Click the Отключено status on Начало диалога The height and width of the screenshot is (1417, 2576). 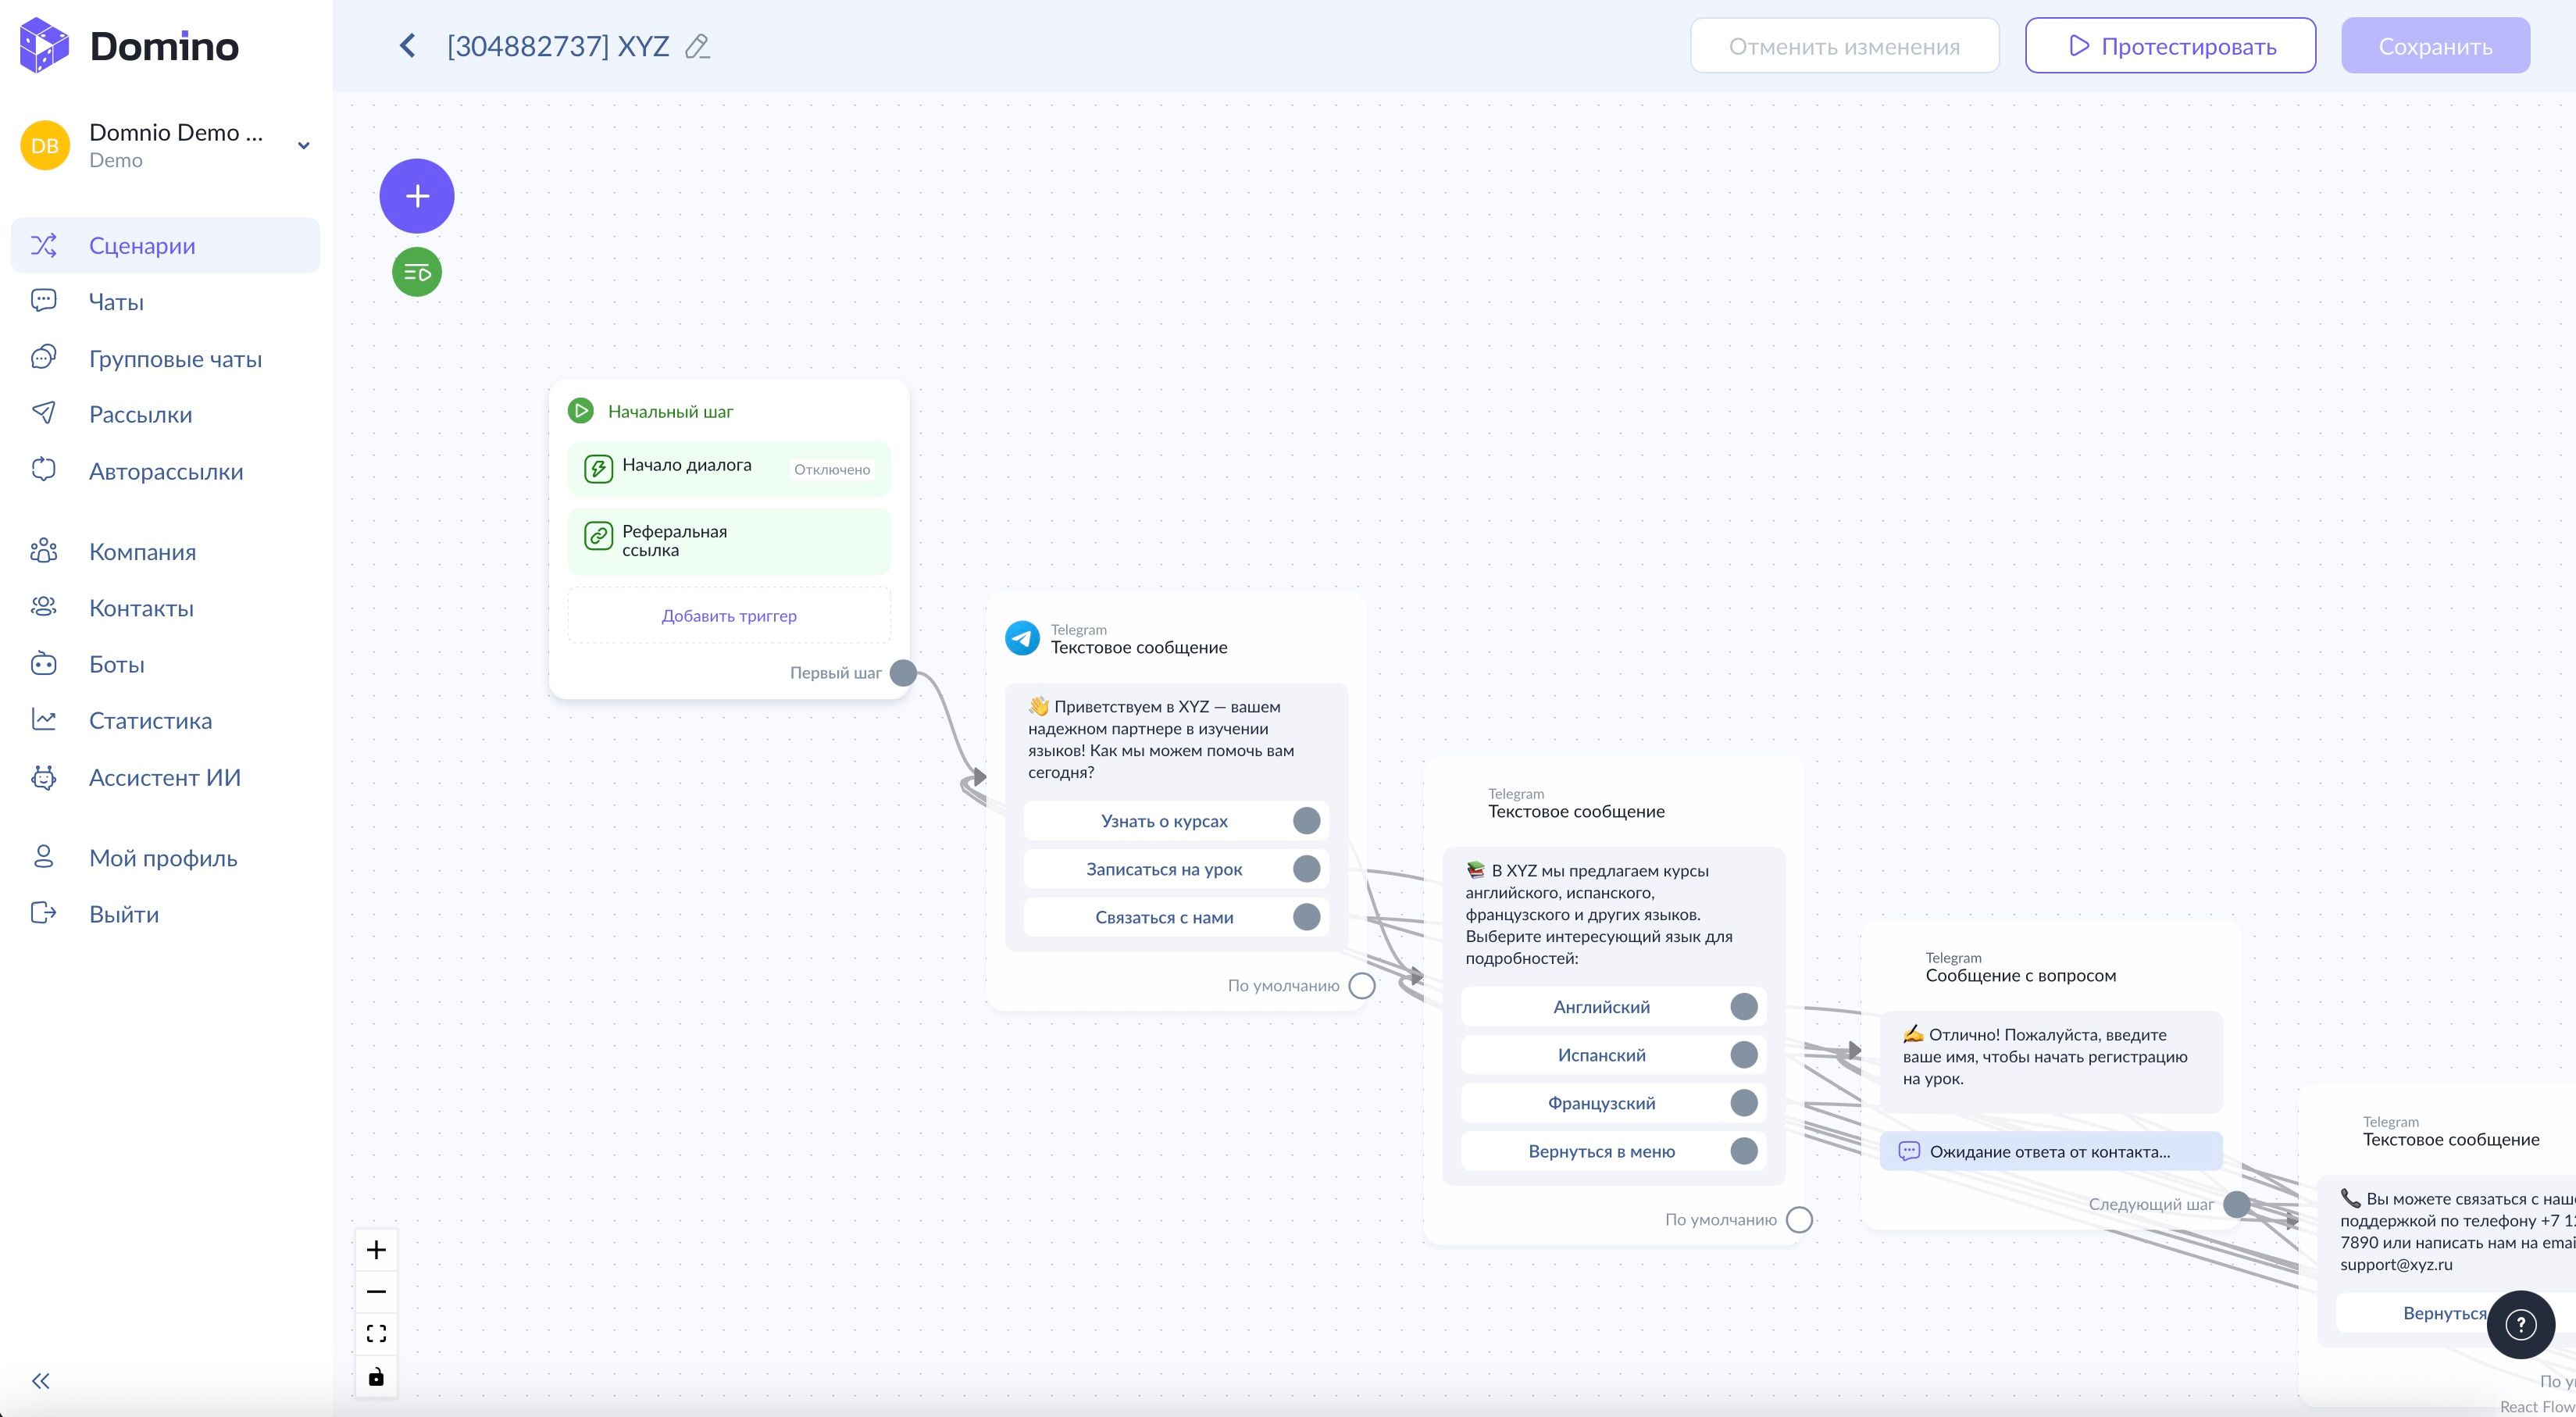[x=831, y=470]
